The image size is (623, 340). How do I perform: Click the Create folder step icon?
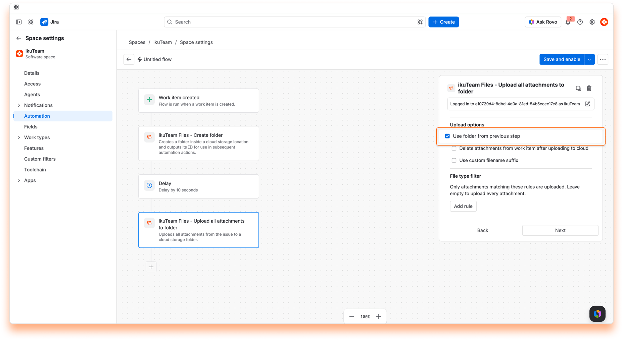149,137
